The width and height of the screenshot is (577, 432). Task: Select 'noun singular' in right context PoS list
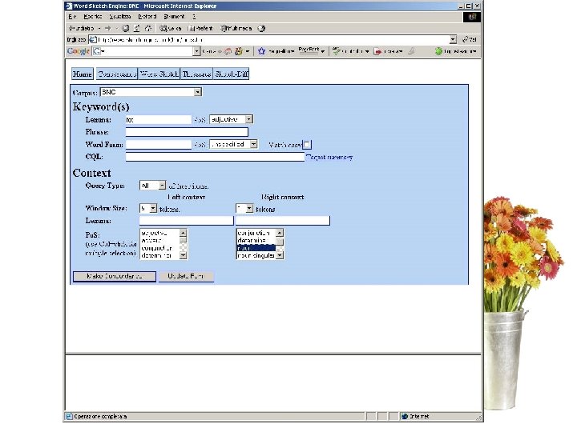256,256
